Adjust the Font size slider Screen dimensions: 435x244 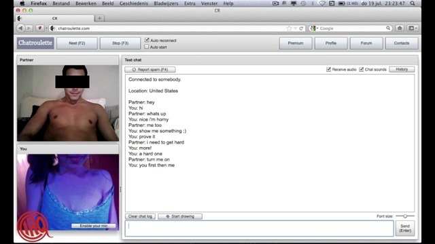tap(405, 216)
